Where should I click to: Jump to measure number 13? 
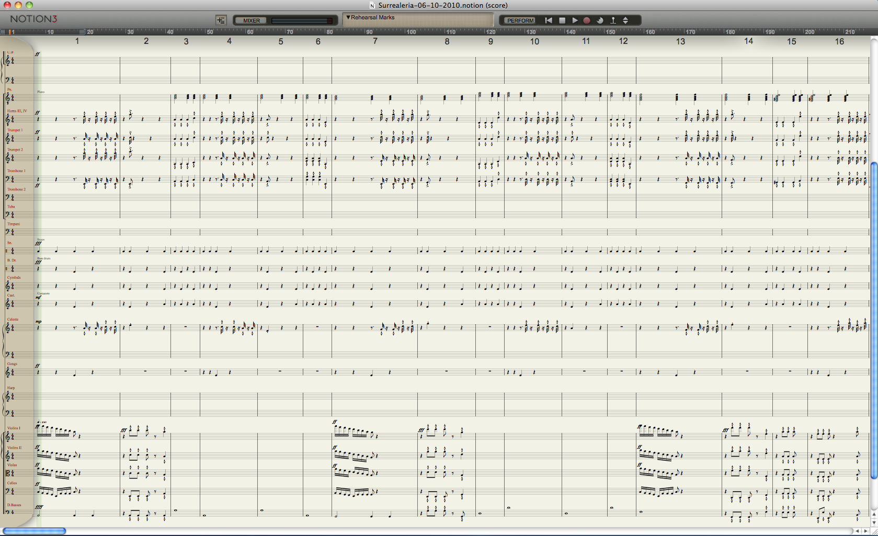click(x=680, y=41)
